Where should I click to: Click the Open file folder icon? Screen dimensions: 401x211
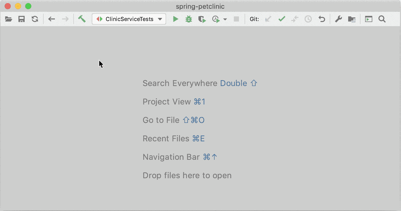(8, 19)
